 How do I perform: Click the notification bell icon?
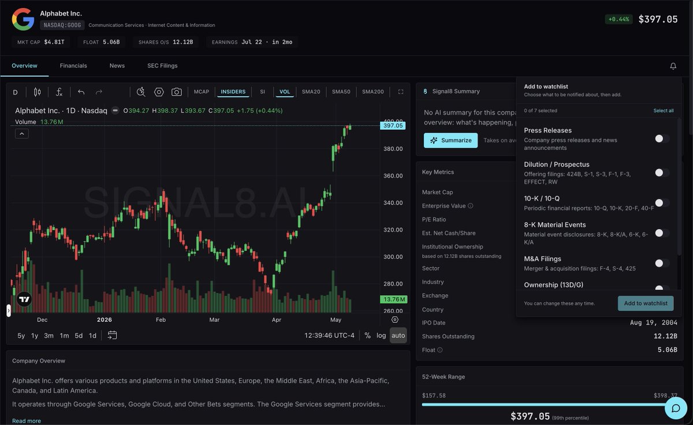(673, 66)
